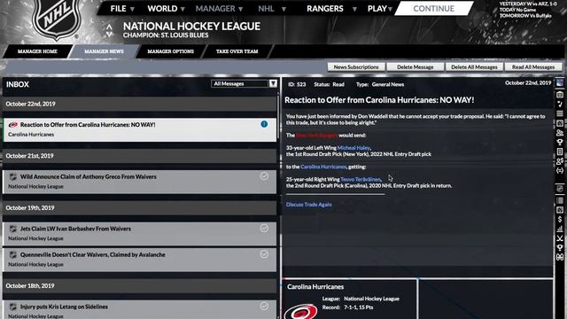The height and width of the screenshot is (319, 567).
Task: Click the large NHL logo at top left
Action: (57, 18)
